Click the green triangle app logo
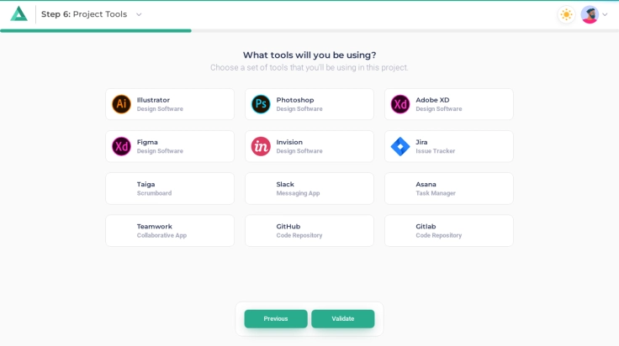This screenshot has width=619, height=346. click(19, 14)
